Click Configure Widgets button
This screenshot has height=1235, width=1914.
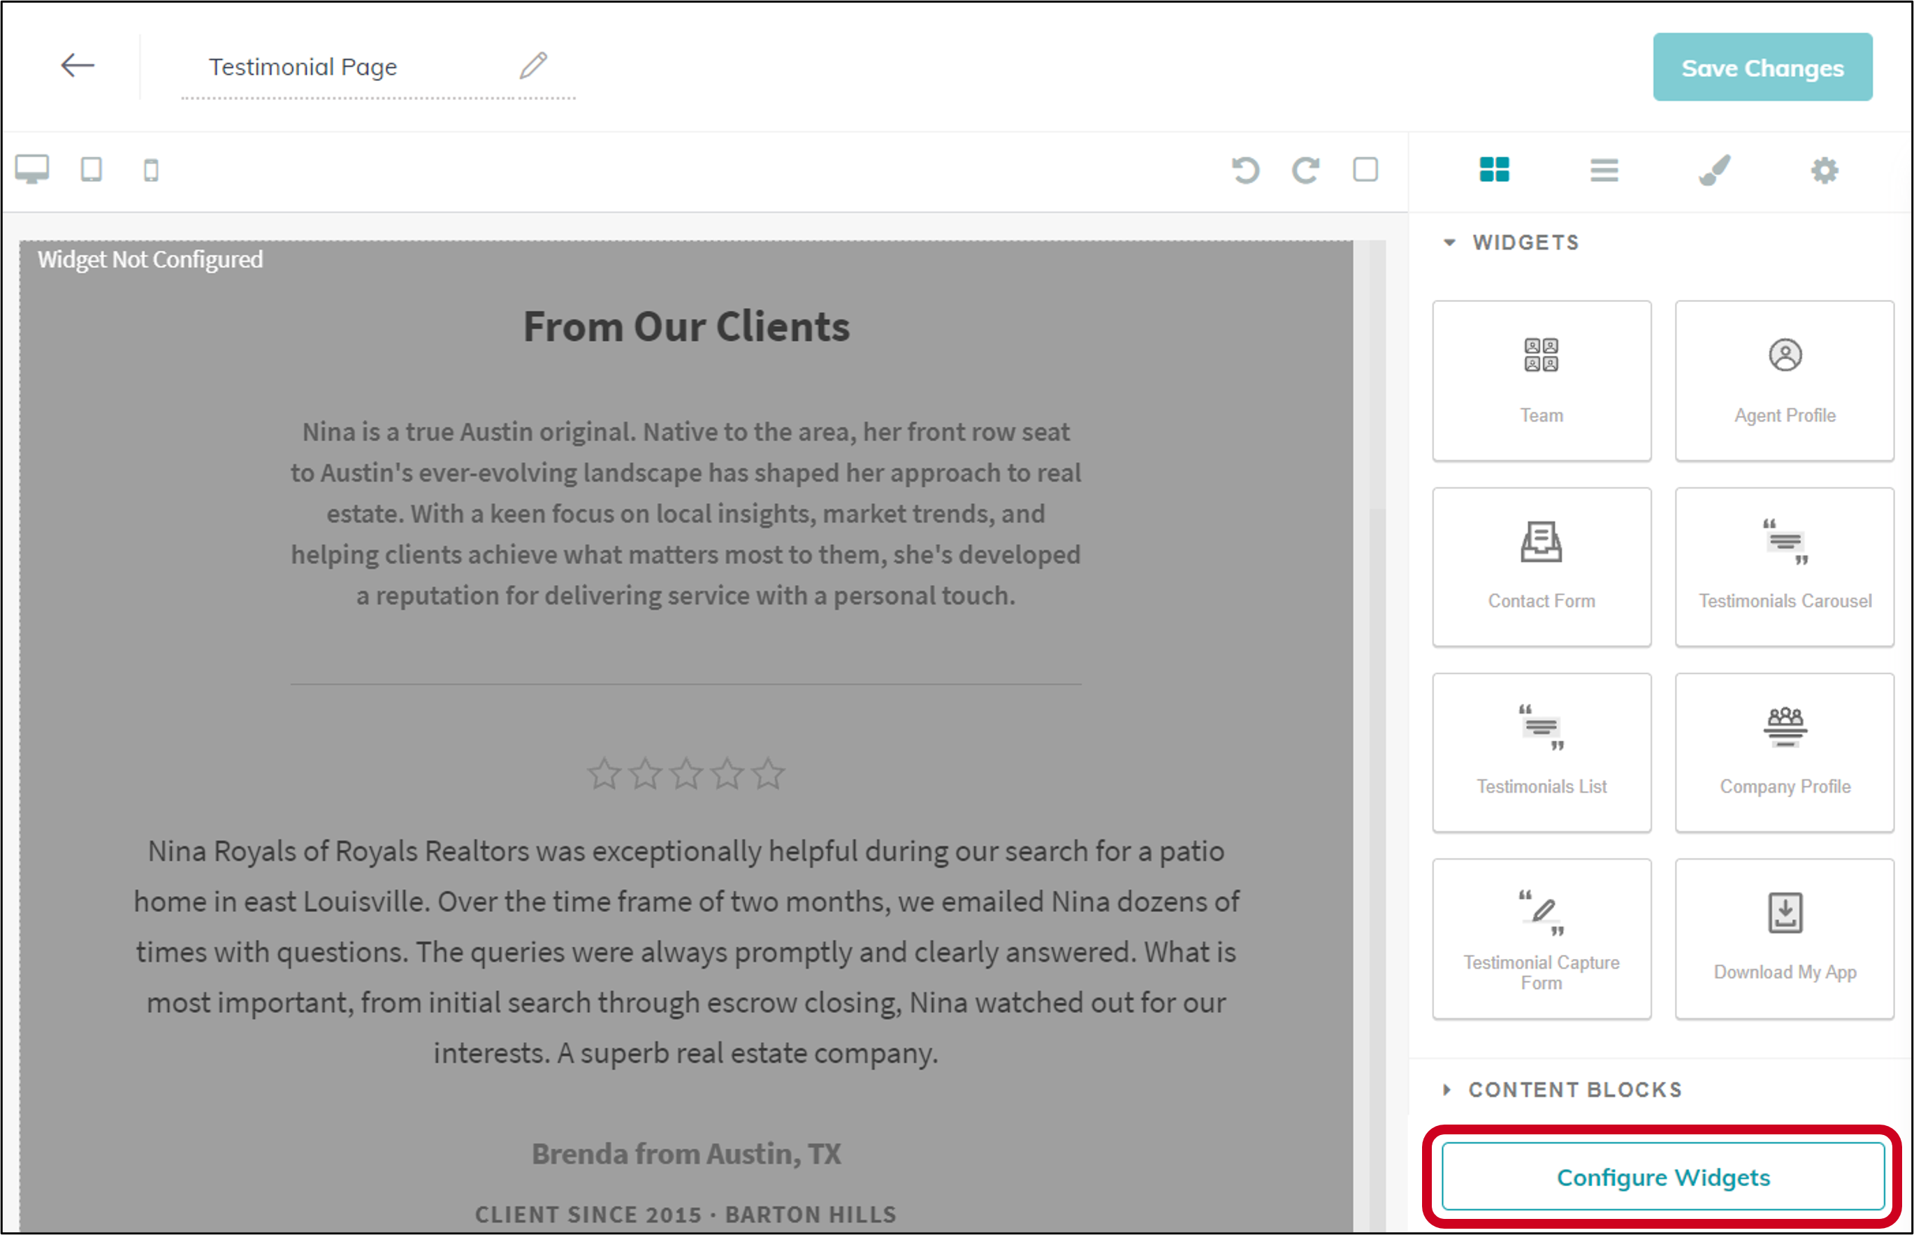[1662, 1176]
